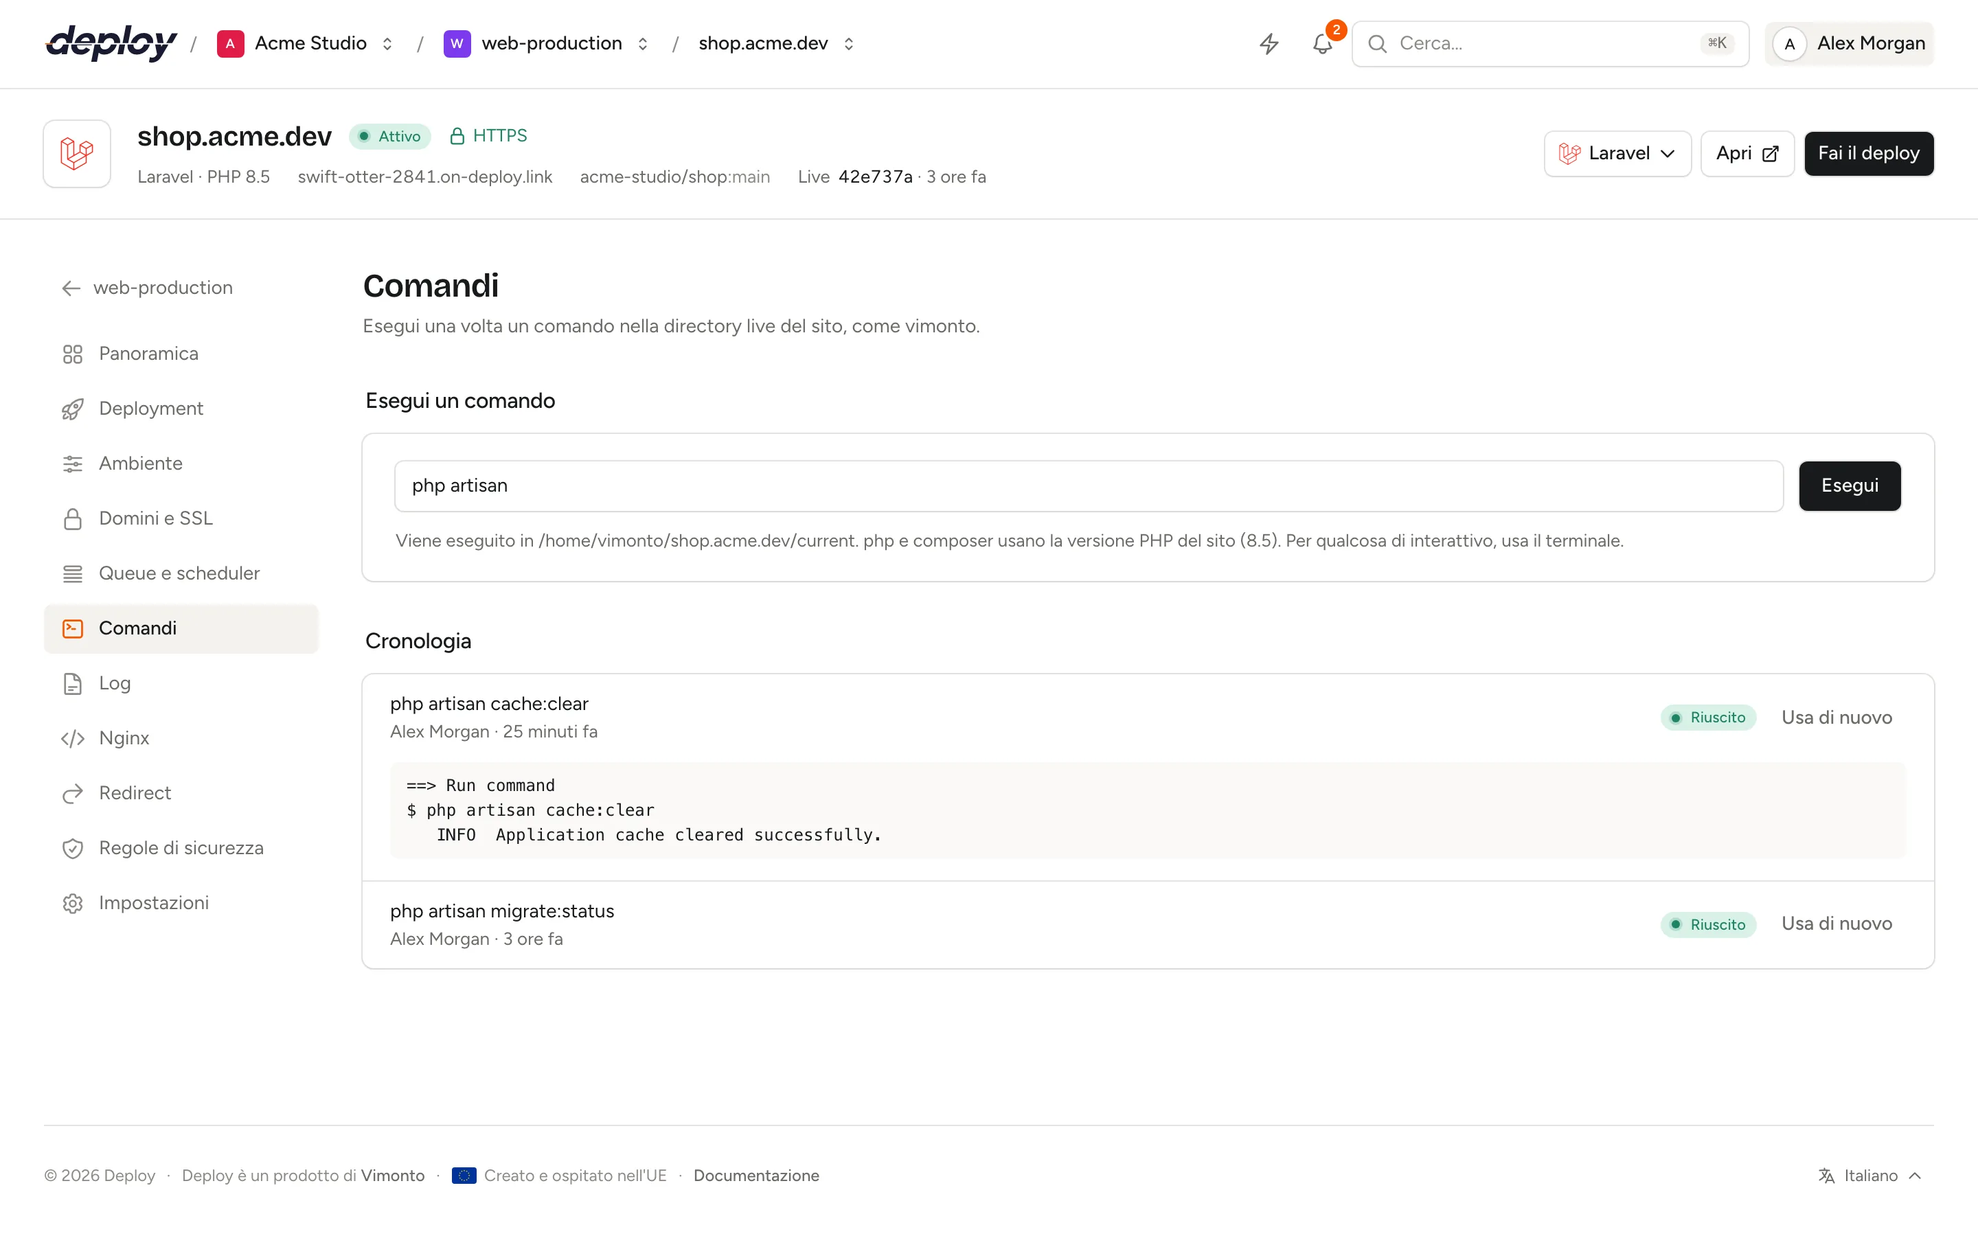Click the php artisan migrate:status history row
Image resolution: width=1978 pixels, height=1236 pixels.
pyautogui.click(x=1148, y=926)
